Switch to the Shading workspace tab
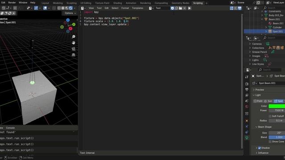 tap(118, 3)
